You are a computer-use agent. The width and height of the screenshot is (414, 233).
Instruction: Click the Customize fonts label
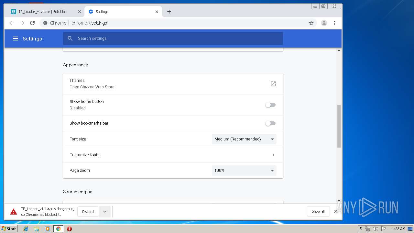tap(84, 155)
